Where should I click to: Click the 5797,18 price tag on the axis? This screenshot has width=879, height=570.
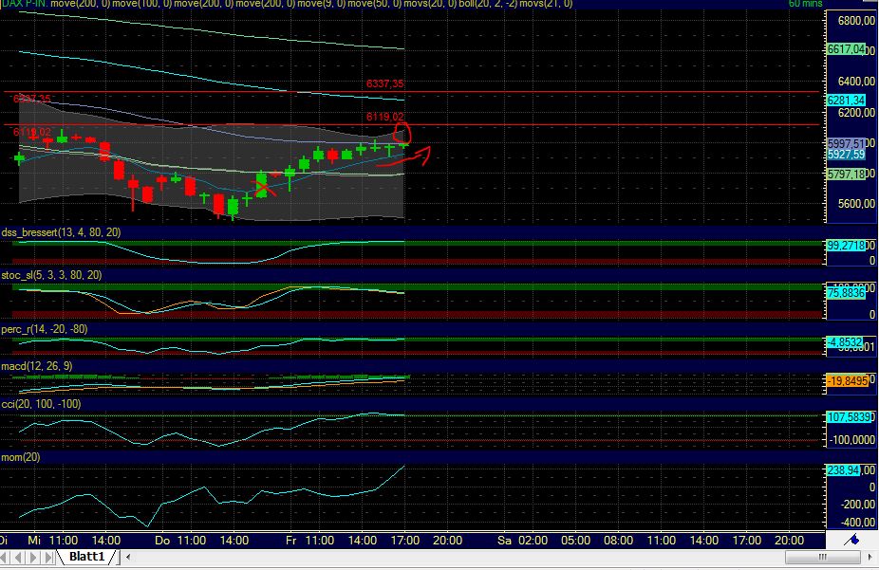[x=846, y=175]
